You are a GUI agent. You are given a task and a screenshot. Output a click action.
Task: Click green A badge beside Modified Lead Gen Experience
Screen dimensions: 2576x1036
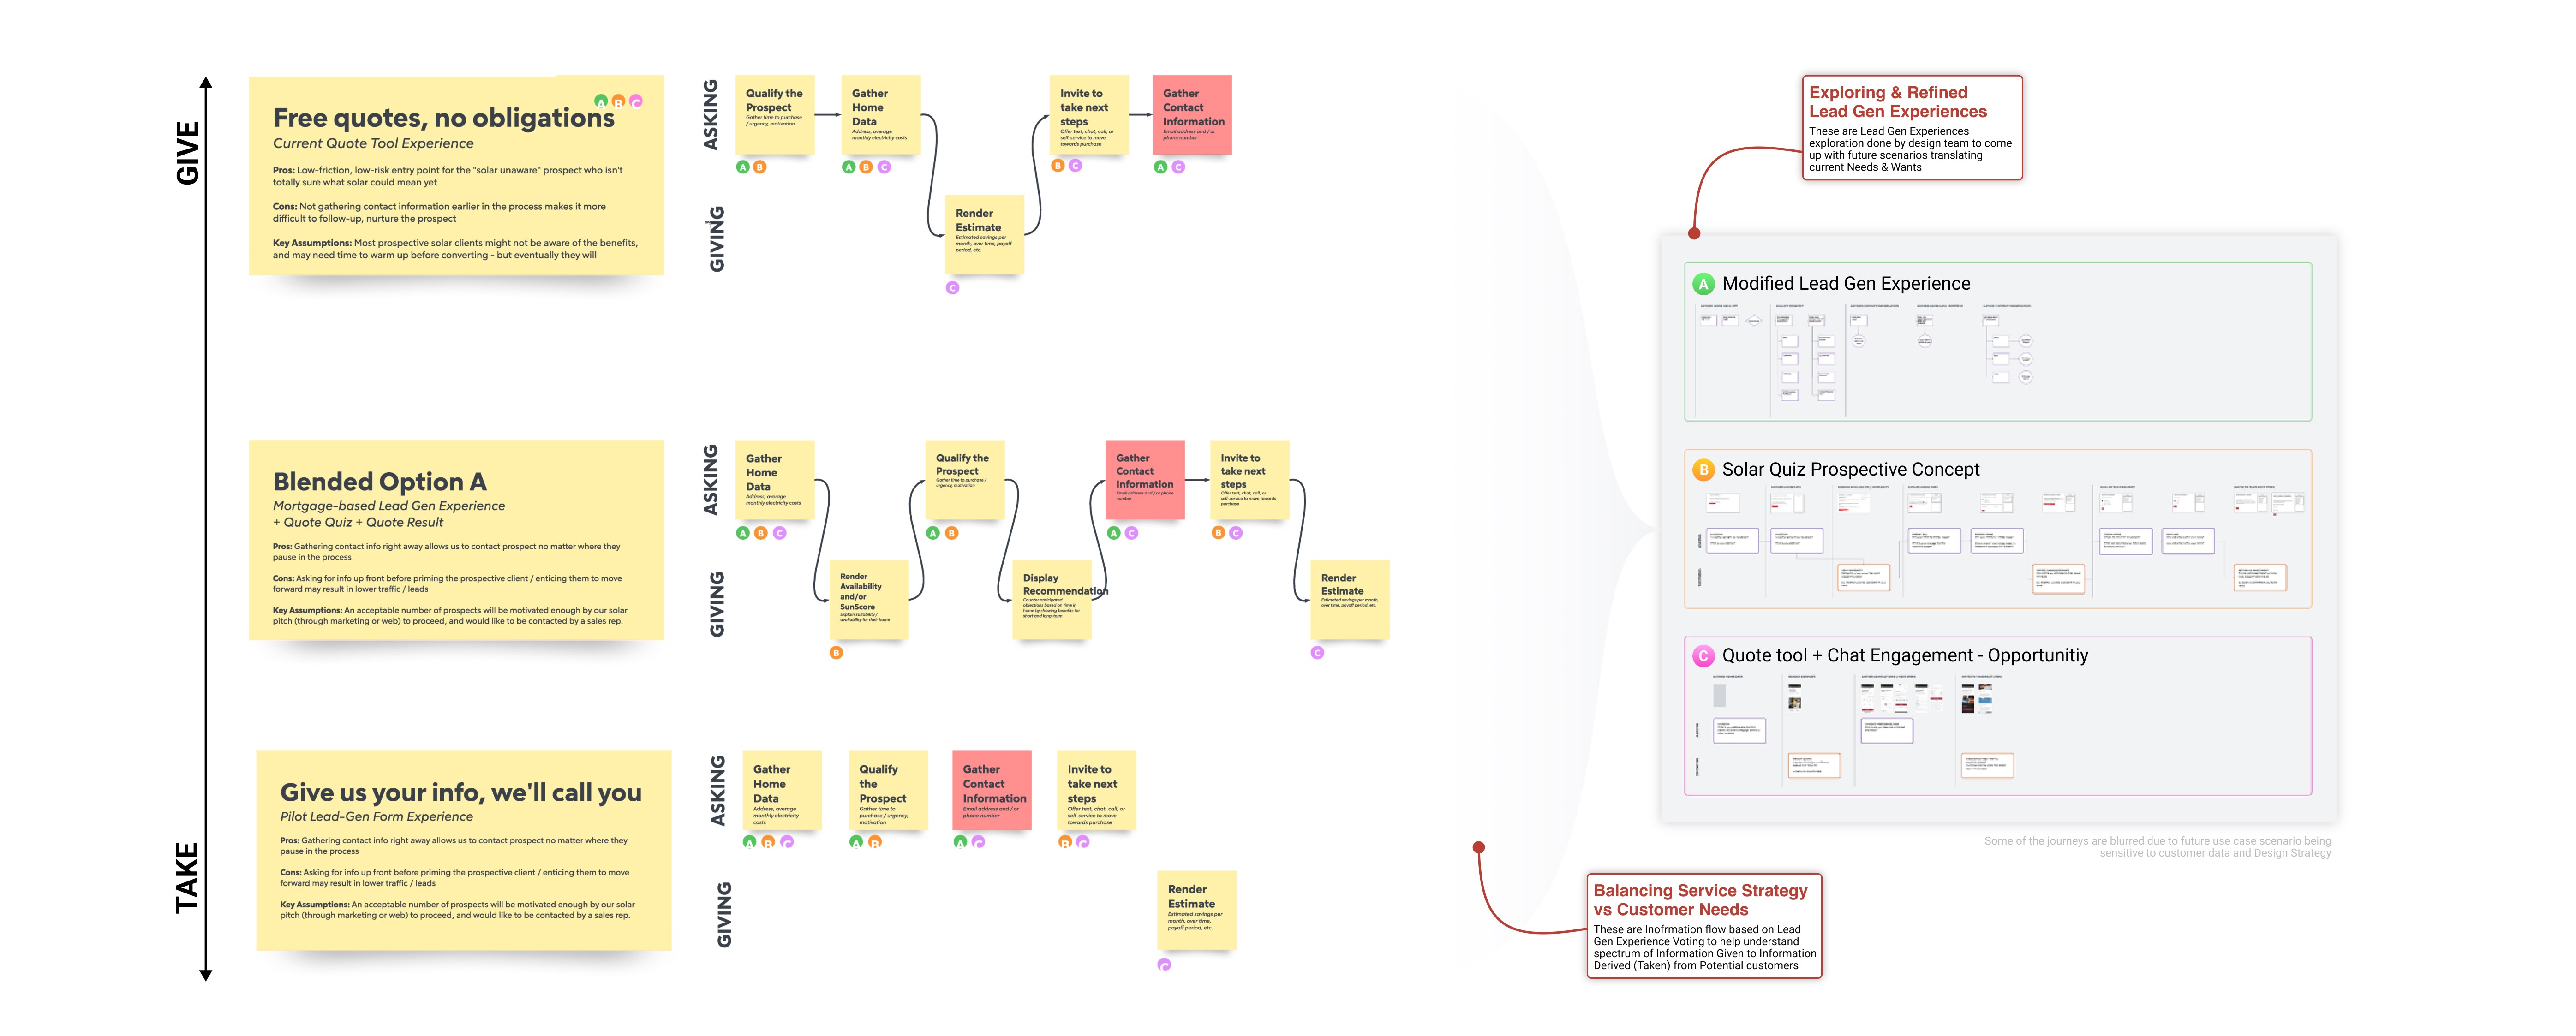click(1703, 284)
